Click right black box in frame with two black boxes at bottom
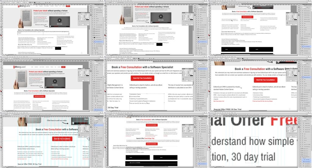 point(261,49)
